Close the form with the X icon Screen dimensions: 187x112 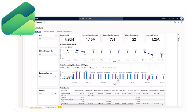[x=182, y=22]
